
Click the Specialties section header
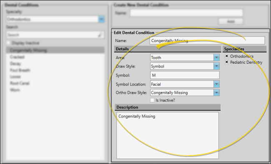[x=245, y=49]
